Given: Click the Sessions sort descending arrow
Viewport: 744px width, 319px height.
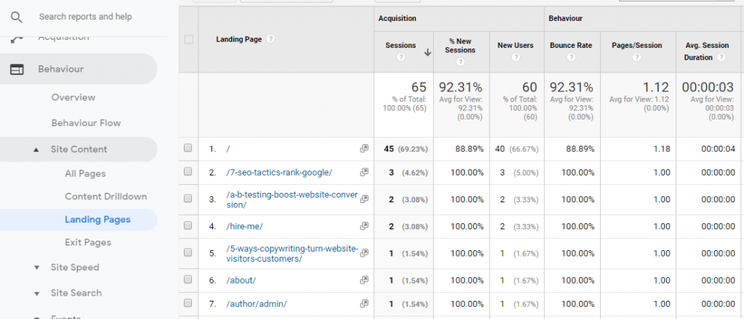Looking at the screenshot, I should coord(427,51).
